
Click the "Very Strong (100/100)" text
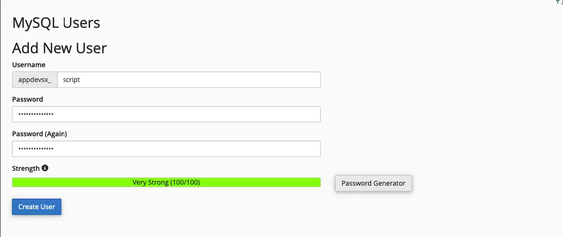click(x=166, y=183)
